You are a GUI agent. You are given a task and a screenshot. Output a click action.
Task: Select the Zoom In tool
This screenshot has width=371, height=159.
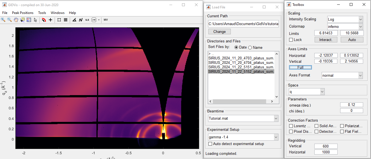(3, 20)
